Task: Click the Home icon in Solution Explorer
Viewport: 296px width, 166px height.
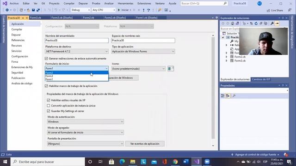Action: click(x=233, y=24)
